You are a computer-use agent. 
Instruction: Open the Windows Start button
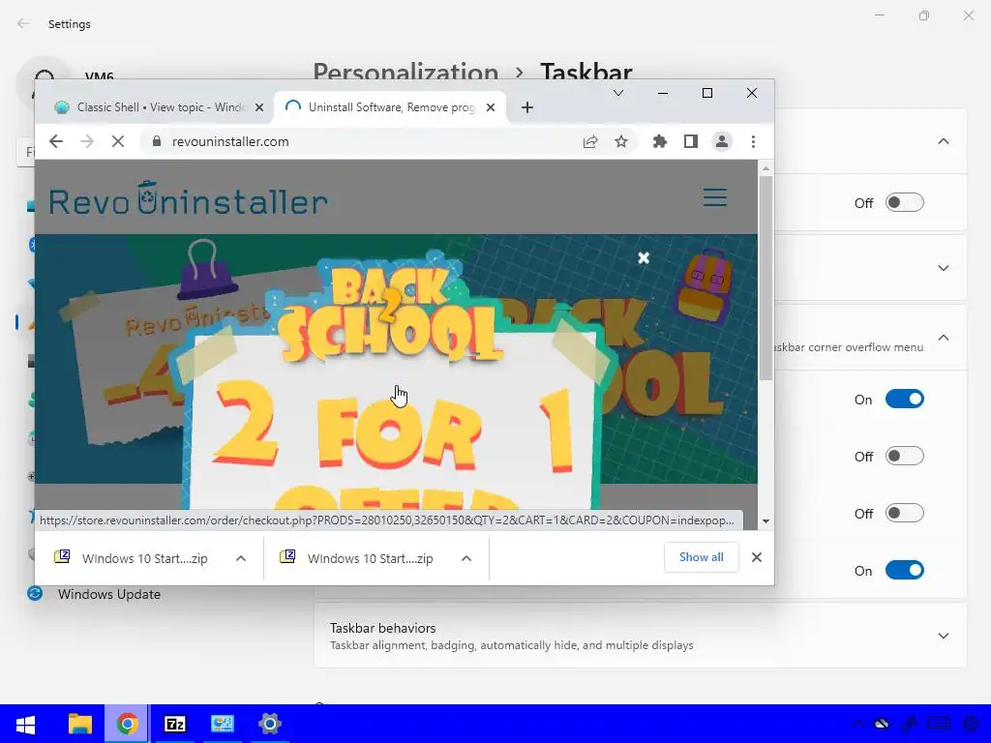click(25, 724)
